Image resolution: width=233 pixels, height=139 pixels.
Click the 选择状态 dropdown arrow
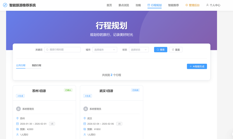click(146, 49)
